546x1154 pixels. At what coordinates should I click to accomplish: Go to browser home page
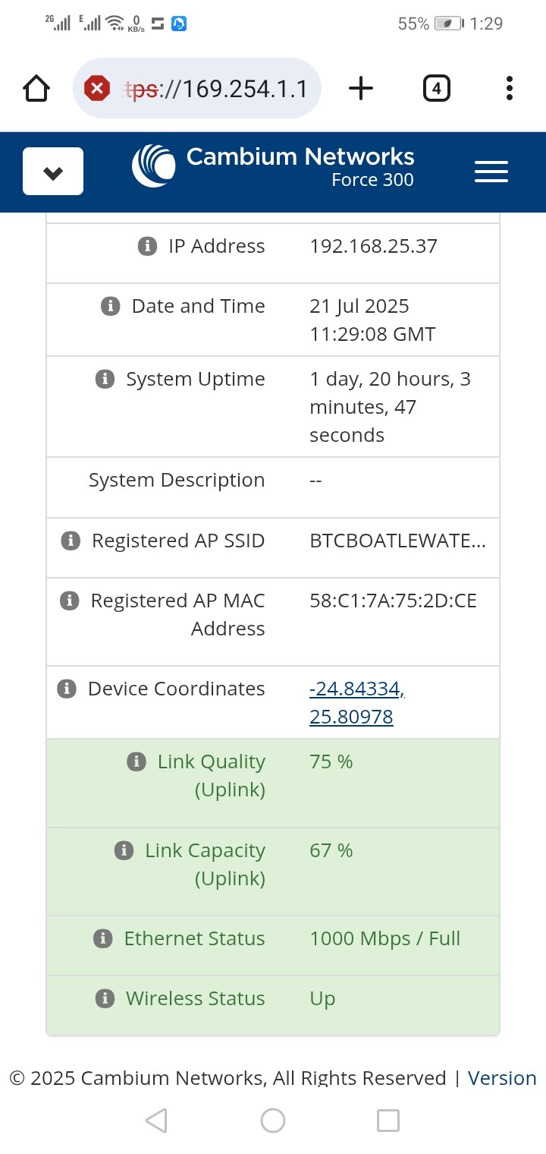(36, 89)
